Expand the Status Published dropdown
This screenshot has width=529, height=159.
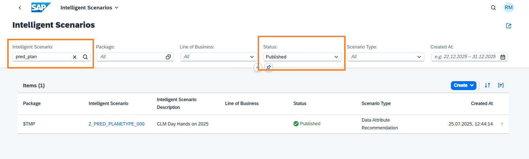pyautogui.click(x=336, y=57)
